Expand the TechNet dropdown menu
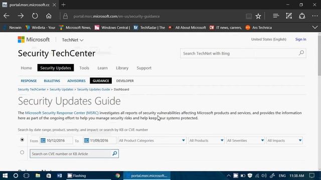The width and height of the screenshot is (321, 180). [x=73, y=40]
